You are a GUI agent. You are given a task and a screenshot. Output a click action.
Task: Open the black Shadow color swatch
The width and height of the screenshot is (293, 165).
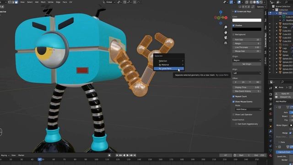coord(247,29)
